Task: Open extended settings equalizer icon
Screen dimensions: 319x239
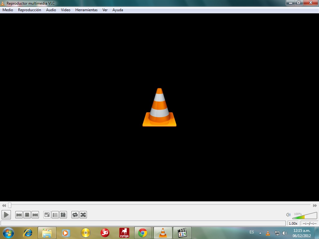Action: [x=63, y=215]
